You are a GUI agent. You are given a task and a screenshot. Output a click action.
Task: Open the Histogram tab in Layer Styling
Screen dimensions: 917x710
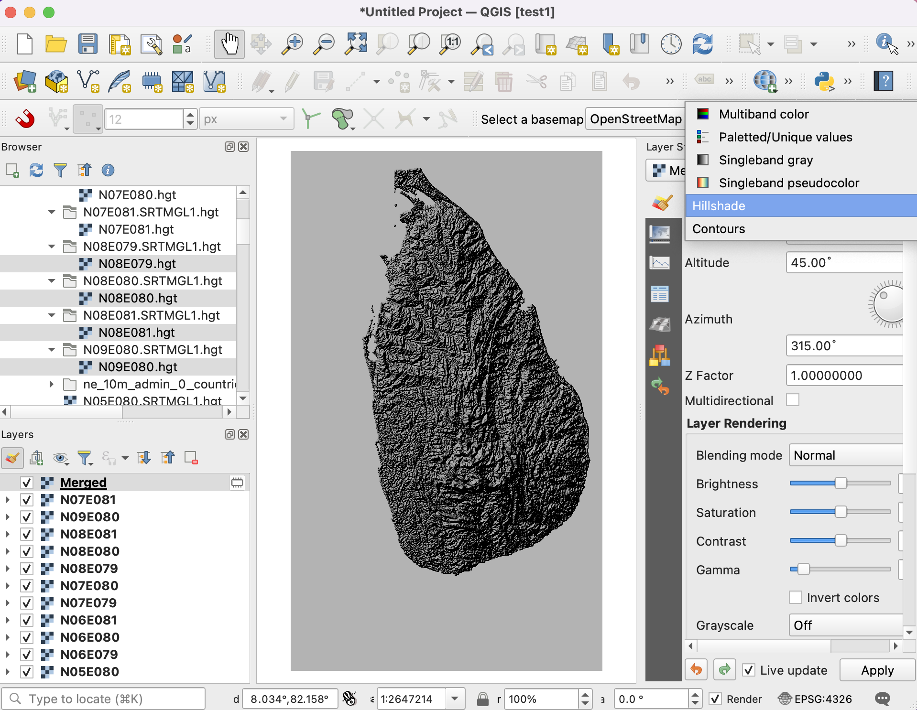pyautogui.click(x=660, y=263)
